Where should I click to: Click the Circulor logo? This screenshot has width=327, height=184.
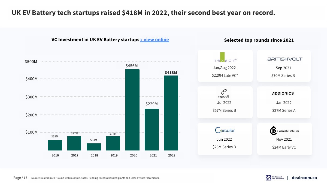[x=225, y=130]
